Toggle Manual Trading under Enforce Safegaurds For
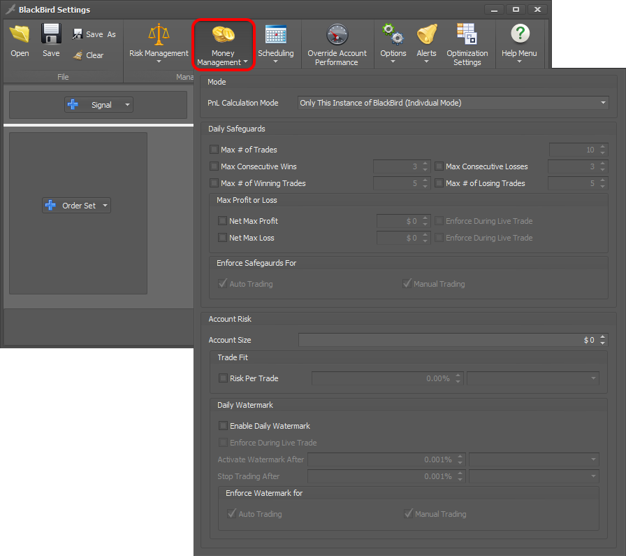 tap(407, 284)
